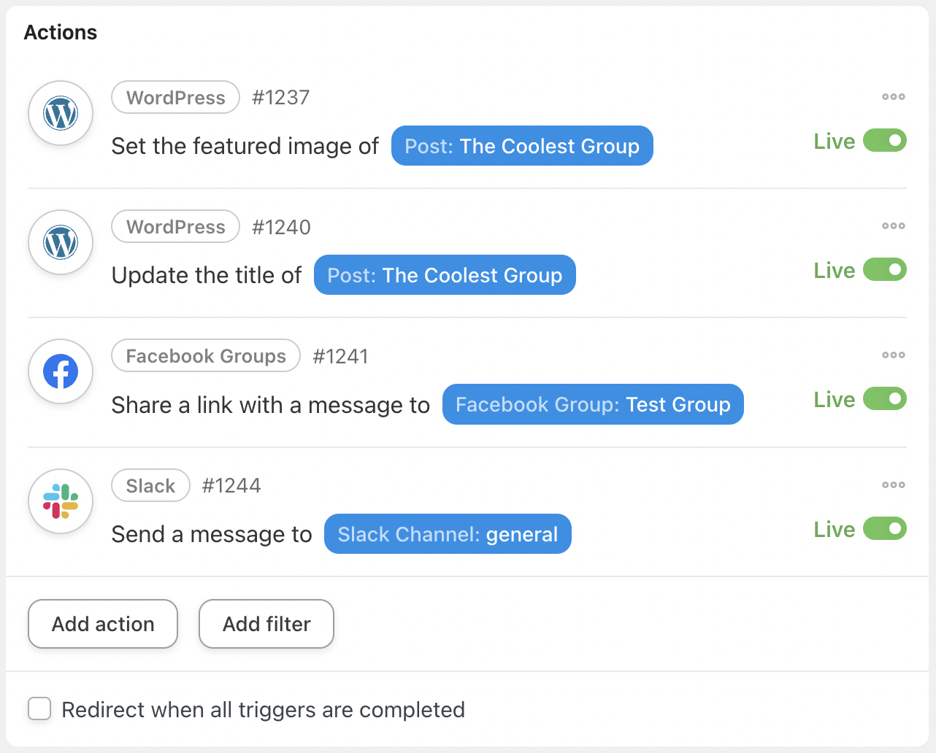Edit Post: The Coolest Group in featured image action
Viewport: 936px width, 753px height.
(522, 146)
